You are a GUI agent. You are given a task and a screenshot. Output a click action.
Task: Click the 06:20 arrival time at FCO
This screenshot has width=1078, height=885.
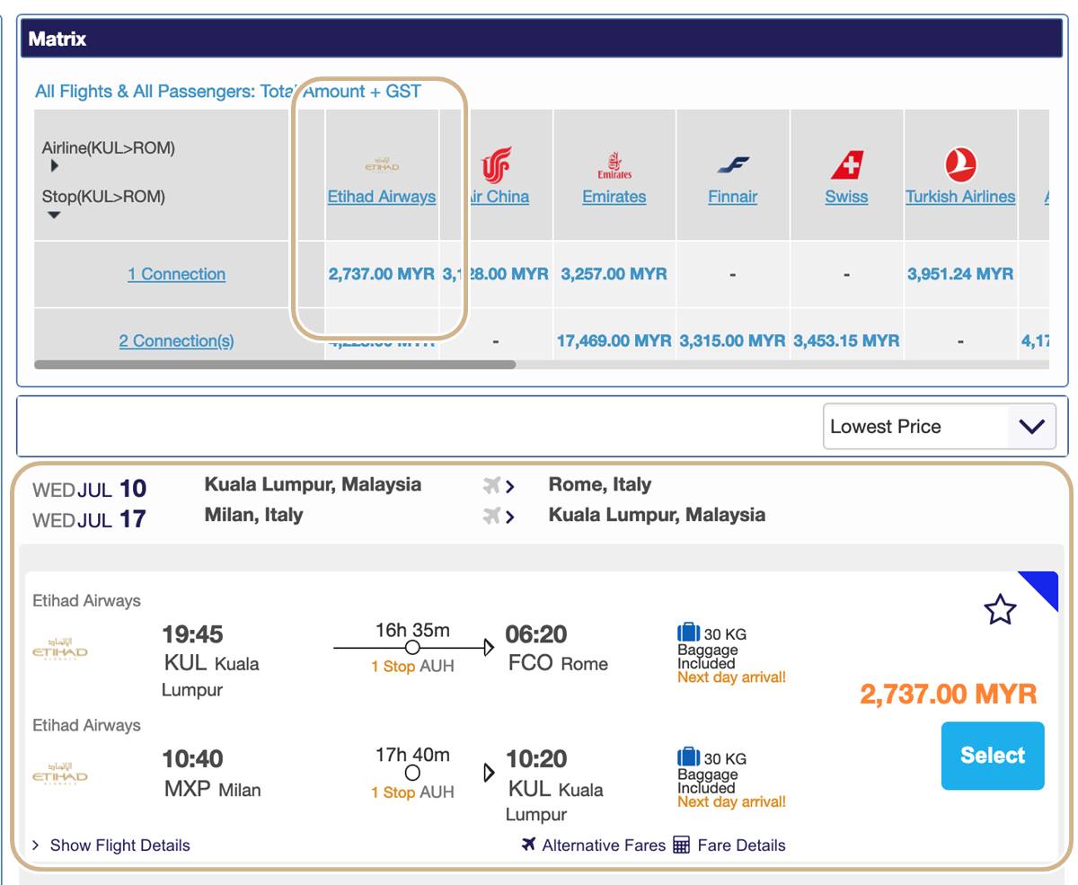click(536, 634)
